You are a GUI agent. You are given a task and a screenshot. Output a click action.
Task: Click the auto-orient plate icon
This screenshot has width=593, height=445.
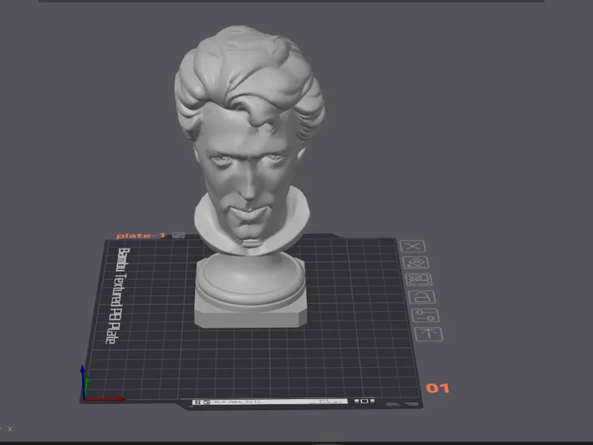pos(416,263)
